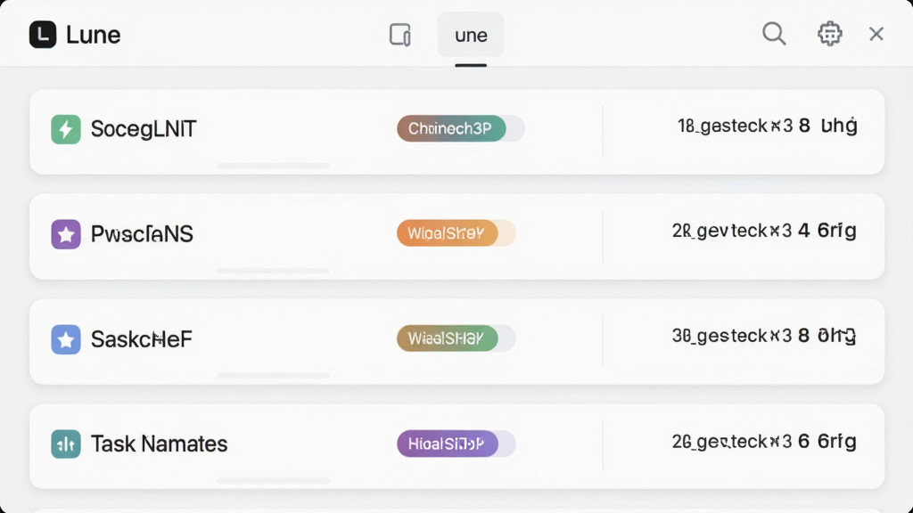Click the device panel icon beside une tab
The height and width of the screenshot is (513, 913).
(x=400, y=35)
